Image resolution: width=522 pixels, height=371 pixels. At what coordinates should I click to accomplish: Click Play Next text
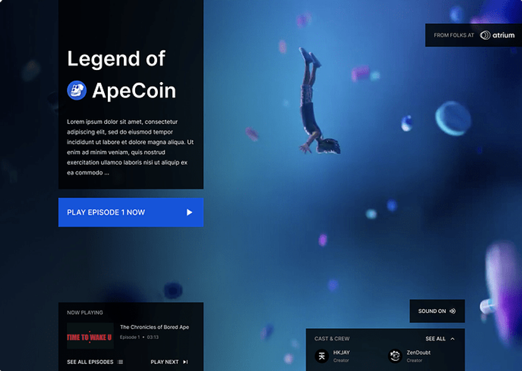pos(165,362)
